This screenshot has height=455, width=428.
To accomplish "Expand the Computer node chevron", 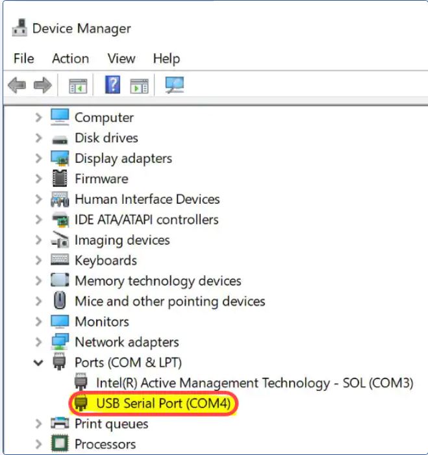I will coord(38,117).
